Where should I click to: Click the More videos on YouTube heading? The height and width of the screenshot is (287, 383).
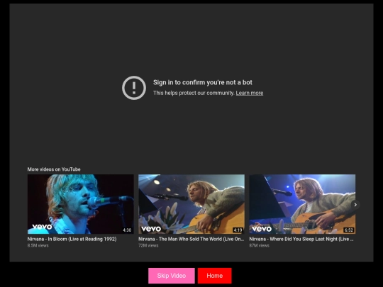point(54,169)
